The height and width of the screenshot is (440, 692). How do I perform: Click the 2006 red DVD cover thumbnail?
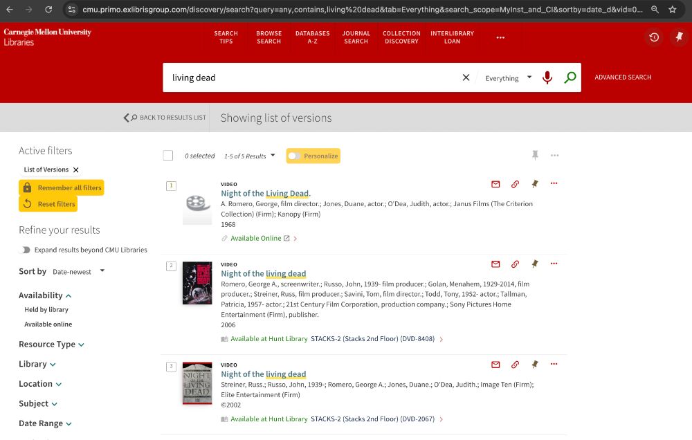[x=197, y=284]
